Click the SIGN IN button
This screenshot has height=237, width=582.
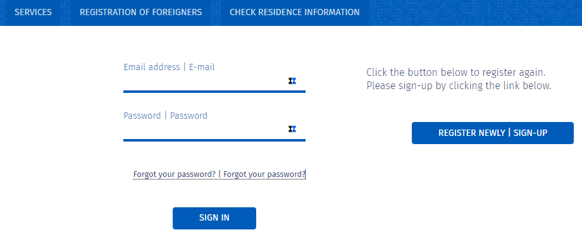(x=214, y=218)
